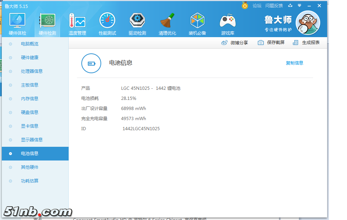347x220 pixels.
Task: Click the 复制信息 link
Action: [x=295, y=63]
